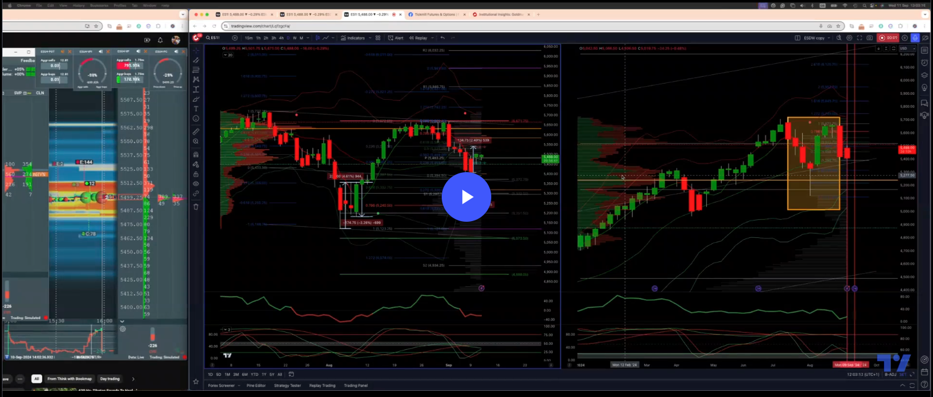The image size is (933, 397).
Task: Set date range to YTD
Action: click(x=254, y=374)
